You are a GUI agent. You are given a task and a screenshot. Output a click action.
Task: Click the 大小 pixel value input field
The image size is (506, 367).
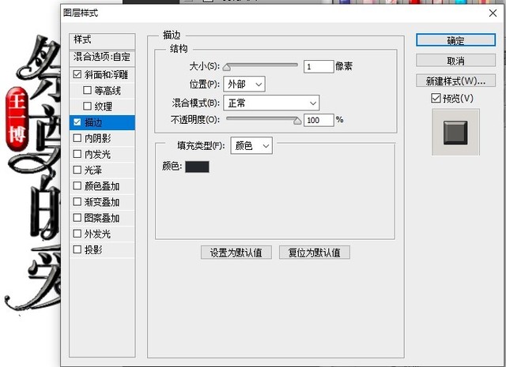[319, 67]
